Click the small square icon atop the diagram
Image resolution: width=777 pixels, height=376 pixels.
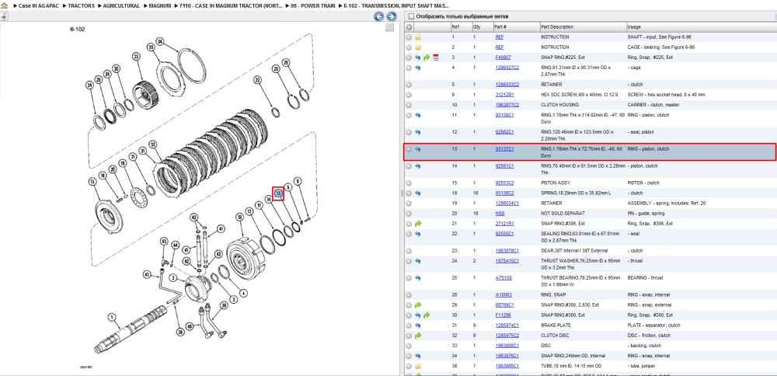click(x=390, y=27)
